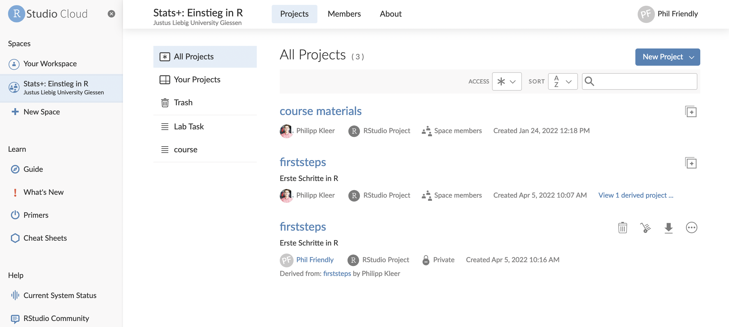
Task: Click Philipp Kleer avatar on course materials
Action: click(x=286, y=131)
